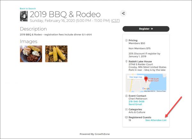
Task: Click the location pin icon beside Rabbit Lake House
Action: 126,61
